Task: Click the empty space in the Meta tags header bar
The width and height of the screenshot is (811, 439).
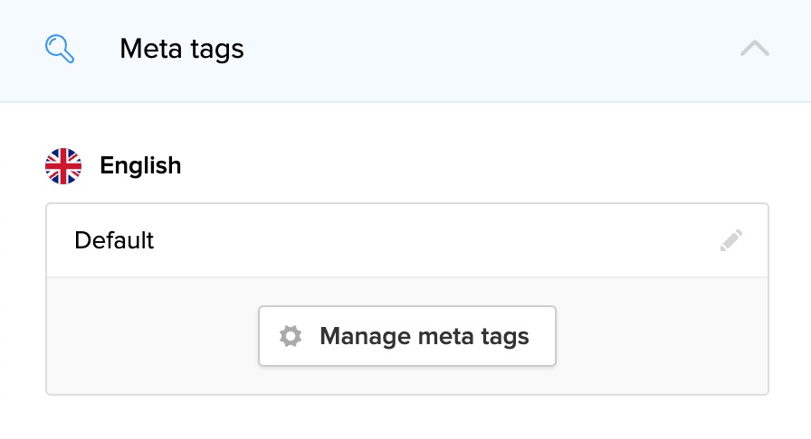Action: click(489, 49)
